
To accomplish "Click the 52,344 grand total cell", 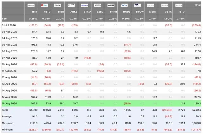I will pyautogui.click(x=197, y=110).
